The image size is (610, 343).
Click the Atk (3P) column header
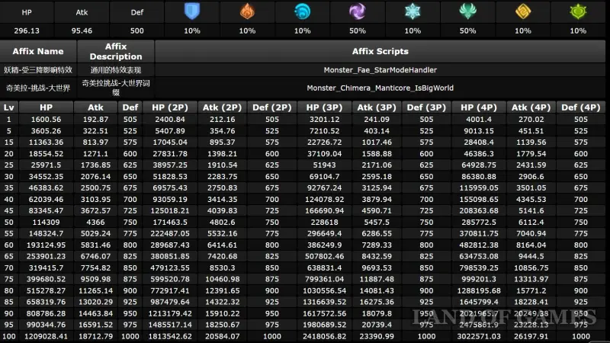tap(377, 107)
